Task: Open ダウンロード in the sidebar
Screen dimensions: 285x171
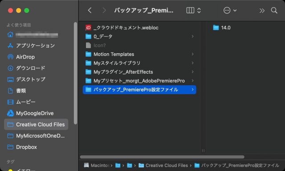Action: tap(36, 68)
